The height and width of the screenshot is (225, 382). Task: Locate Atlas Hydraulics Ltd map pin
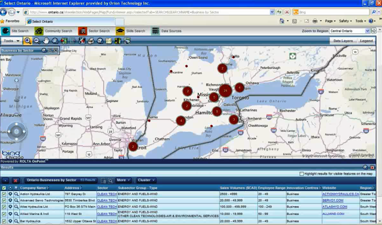pyautogui.click(x=10, y=207)
